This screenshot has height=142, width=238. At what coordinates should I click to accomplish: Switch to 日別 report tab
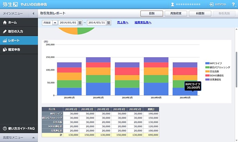coord(151,13)
